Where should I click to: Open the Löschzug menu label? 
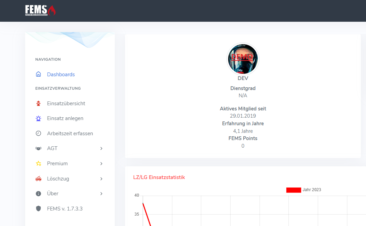point(58,179)
